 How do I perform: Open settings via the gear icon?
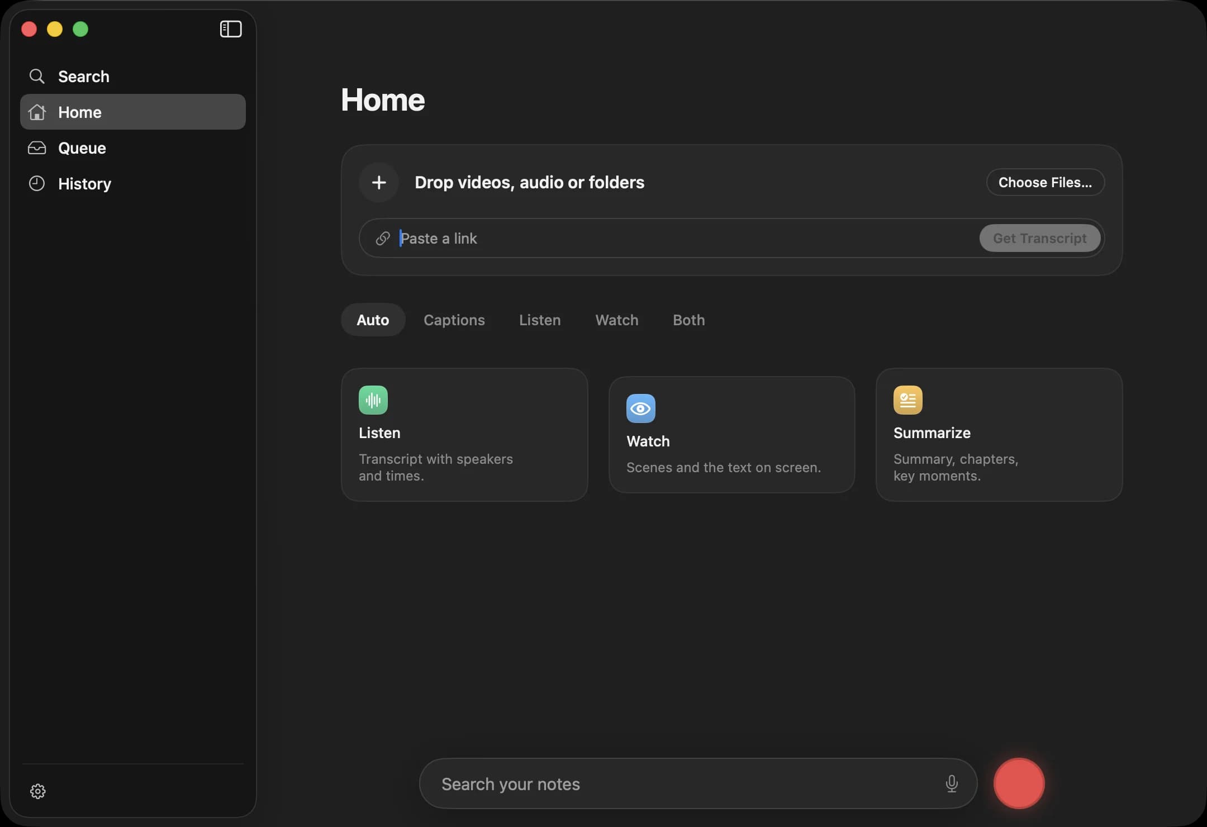[x=37, y=791]
